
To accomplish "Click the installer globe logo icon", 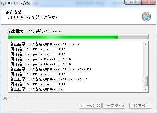I will click(x=146, y=17).
